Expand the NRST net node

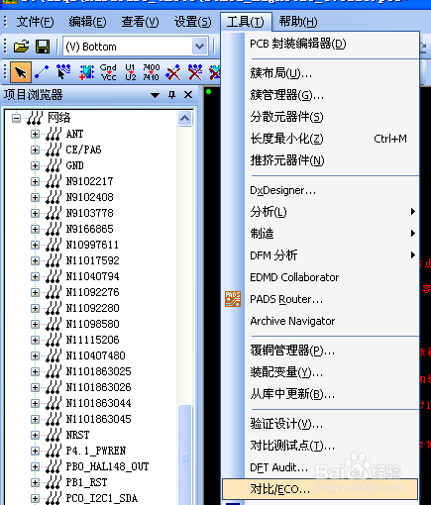[35, 435]
